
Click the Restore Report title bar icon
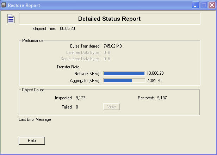pyautogui.click(x=4, y=5)
